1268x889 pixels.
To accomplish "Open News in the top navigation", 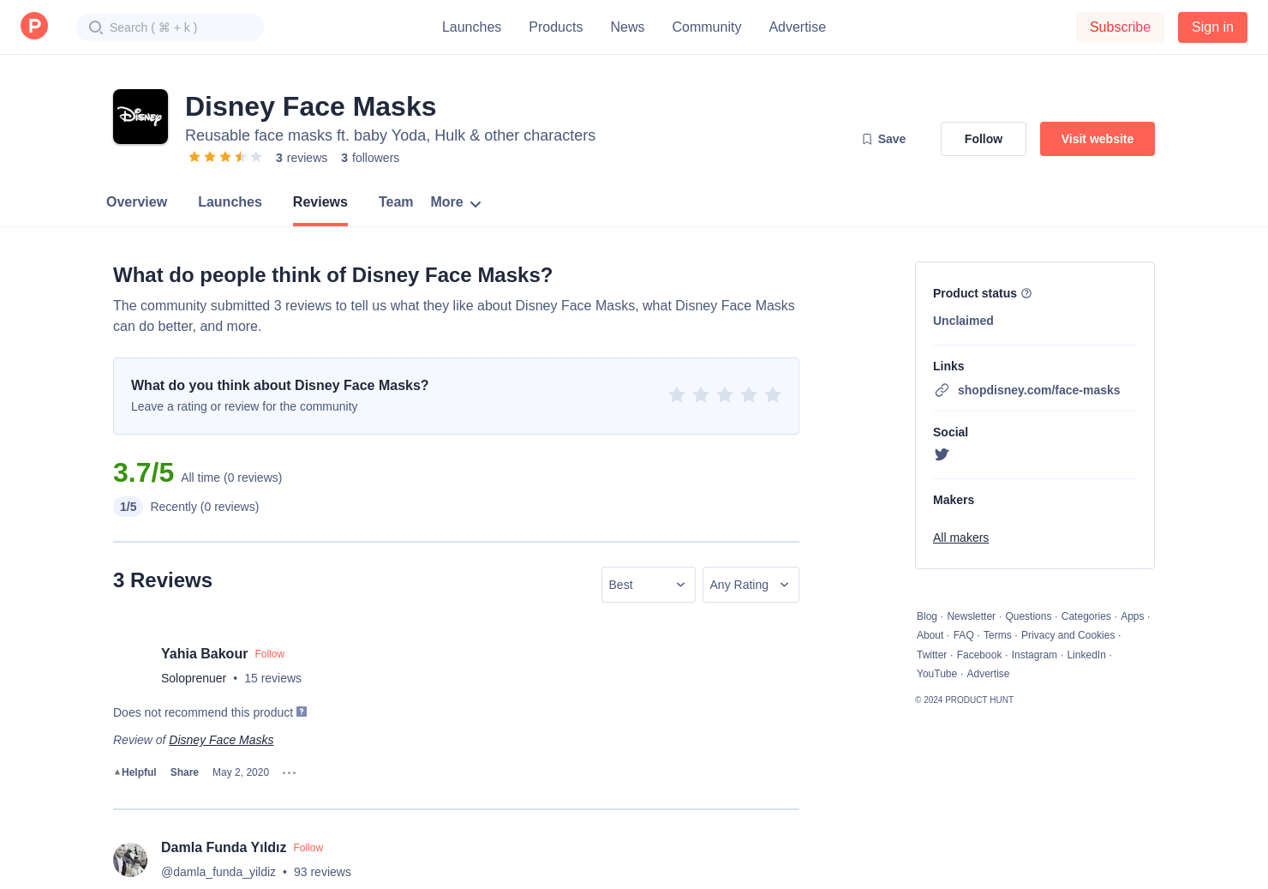I will pos(627,27).
